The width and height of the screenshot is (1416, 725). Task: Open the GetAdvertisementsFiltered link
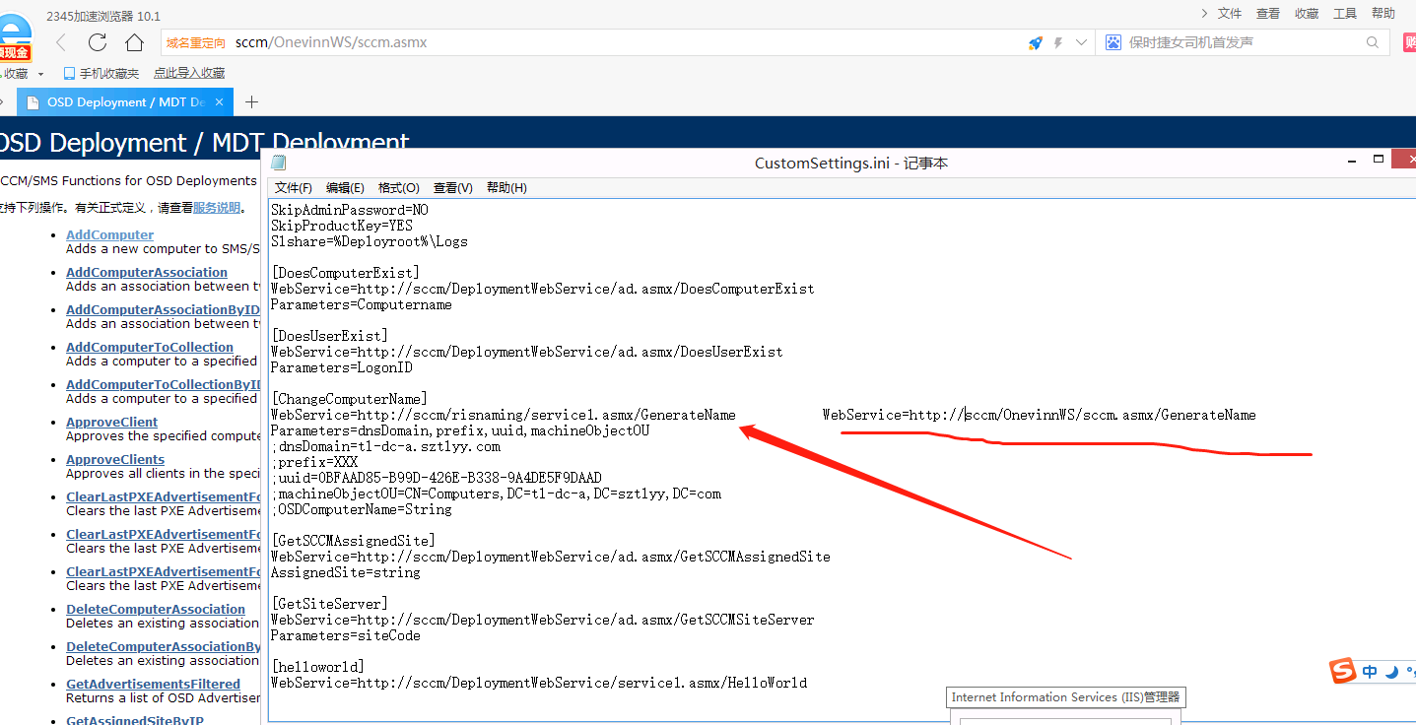[x=153, y=684]
